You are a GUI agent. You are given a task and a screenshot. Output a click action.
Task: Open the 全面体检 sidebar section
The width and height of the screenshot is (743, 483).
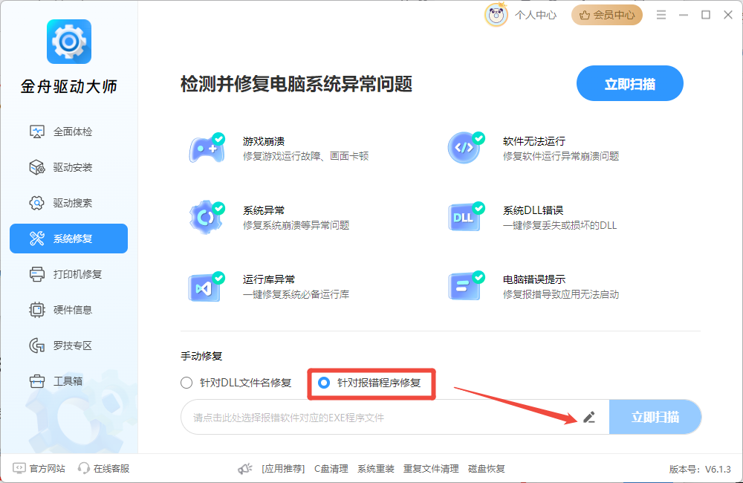click(x=68, y=132)
